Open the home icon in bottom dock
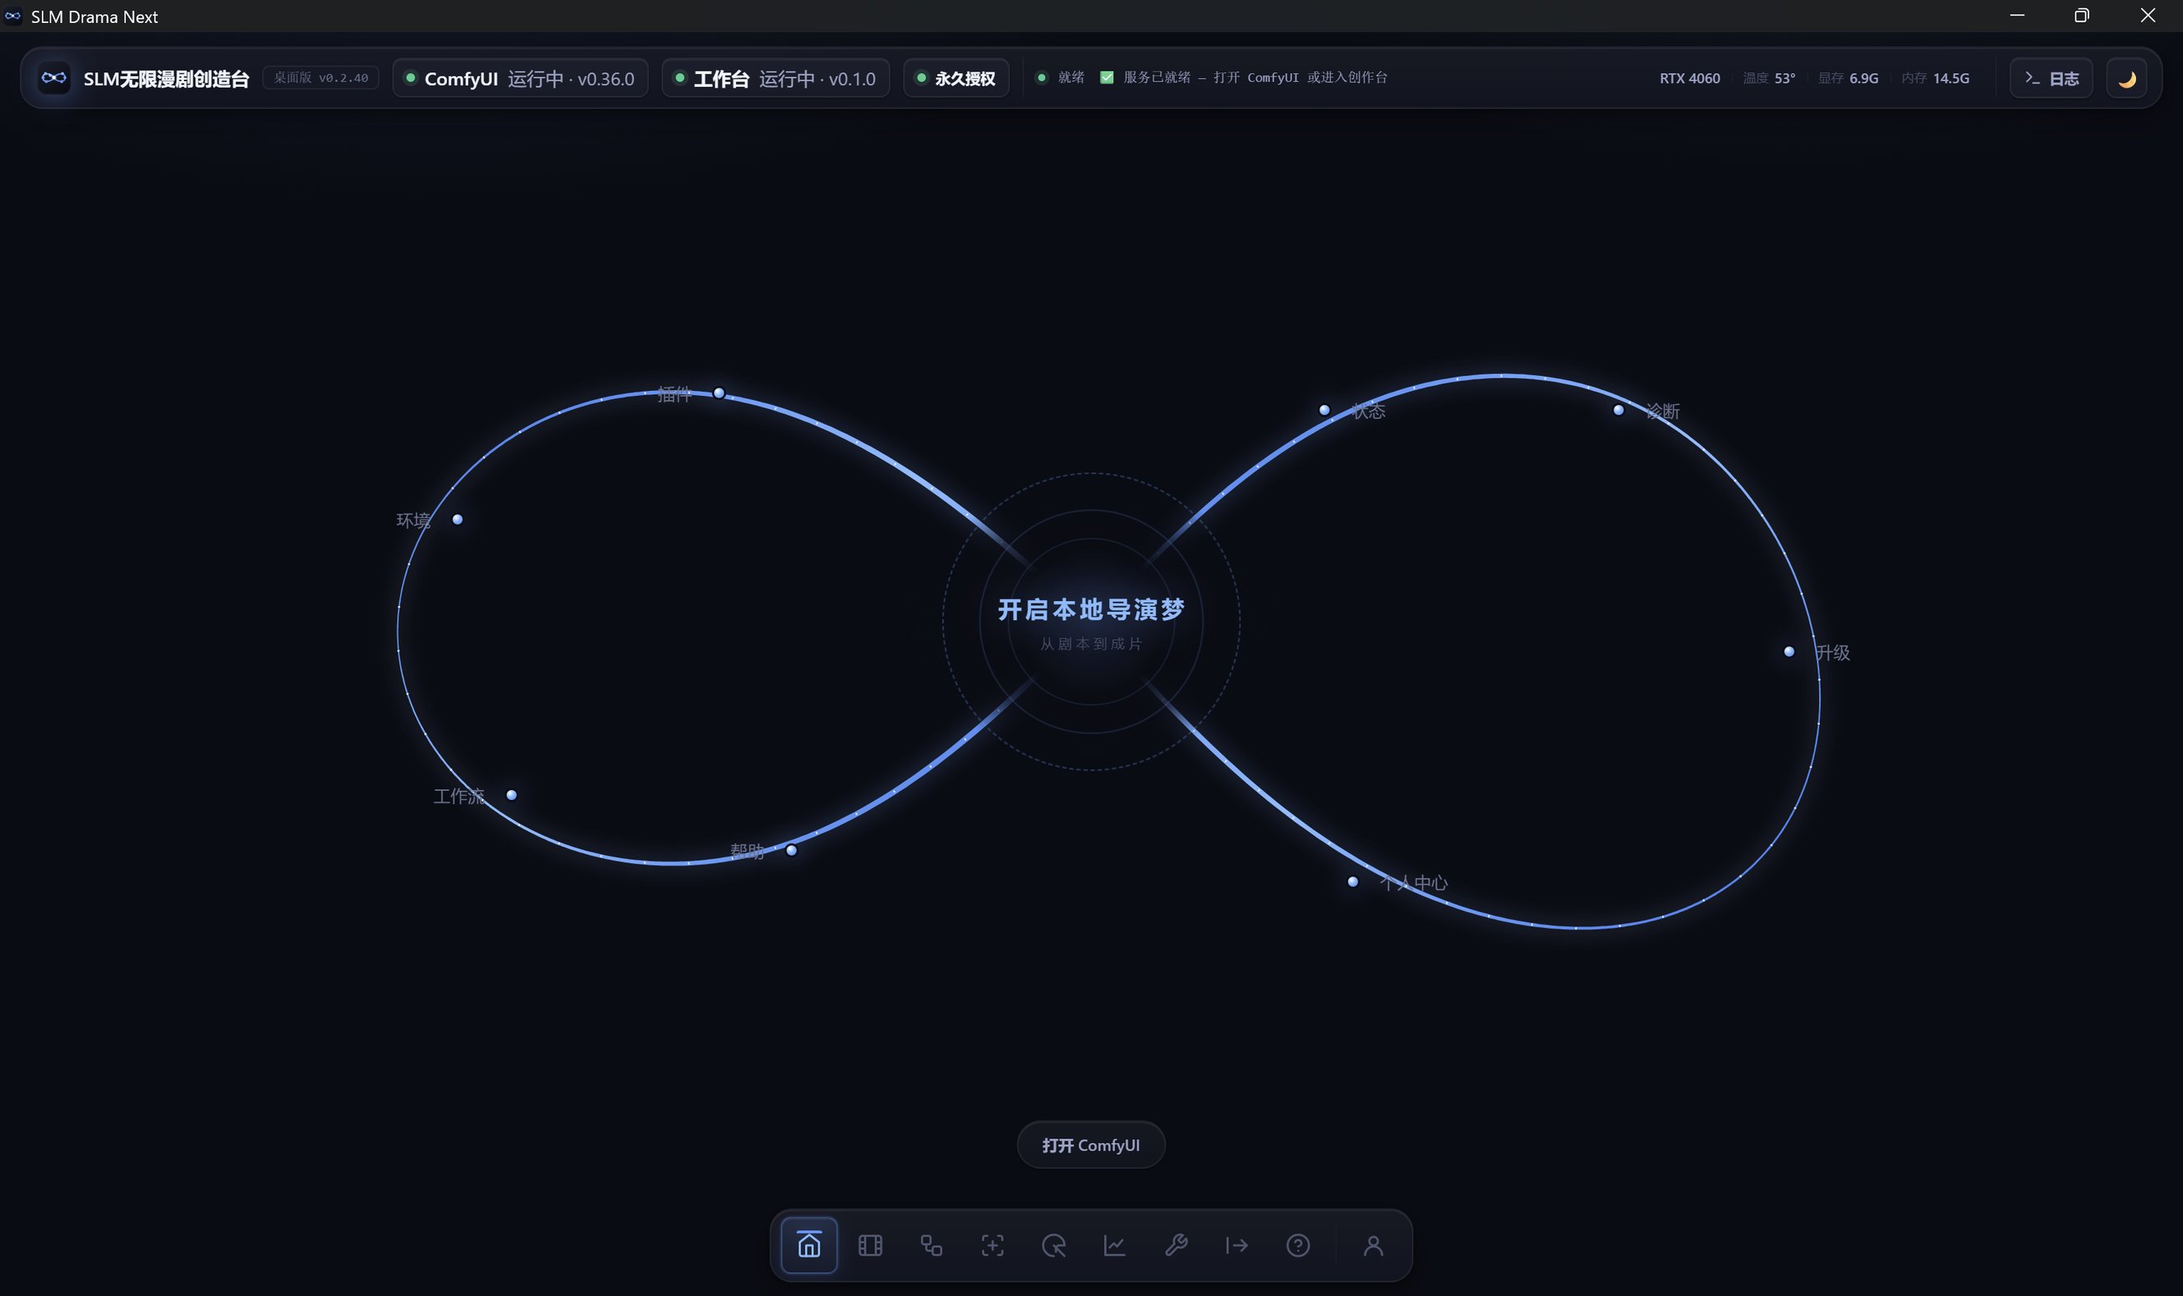The width and height of the screenshot is (2183, 1296). (809, 1244)
